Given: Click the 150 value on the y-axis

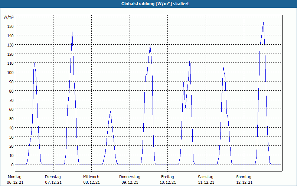Looking at the screenshot, I should 11,26.
